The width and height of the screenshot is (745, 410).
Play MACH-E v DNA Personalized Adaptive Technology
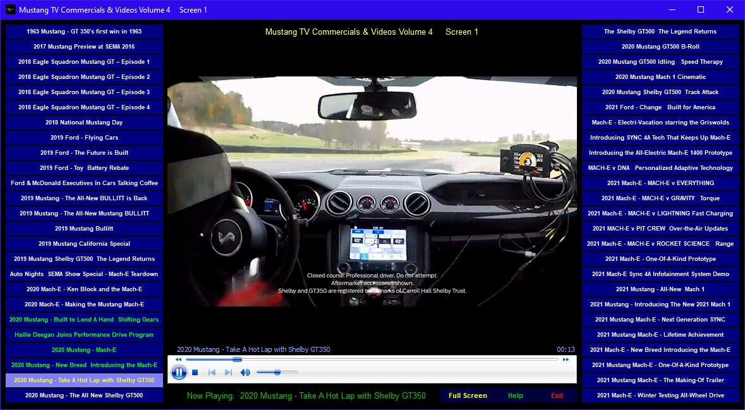pos(660,168)
